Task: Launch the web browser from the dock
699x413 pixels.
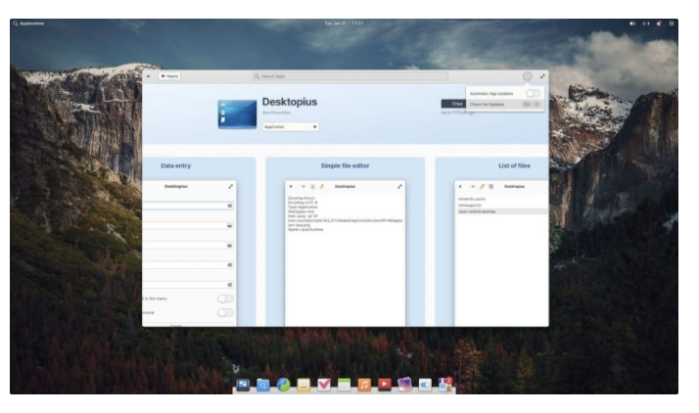Action: 283,385
